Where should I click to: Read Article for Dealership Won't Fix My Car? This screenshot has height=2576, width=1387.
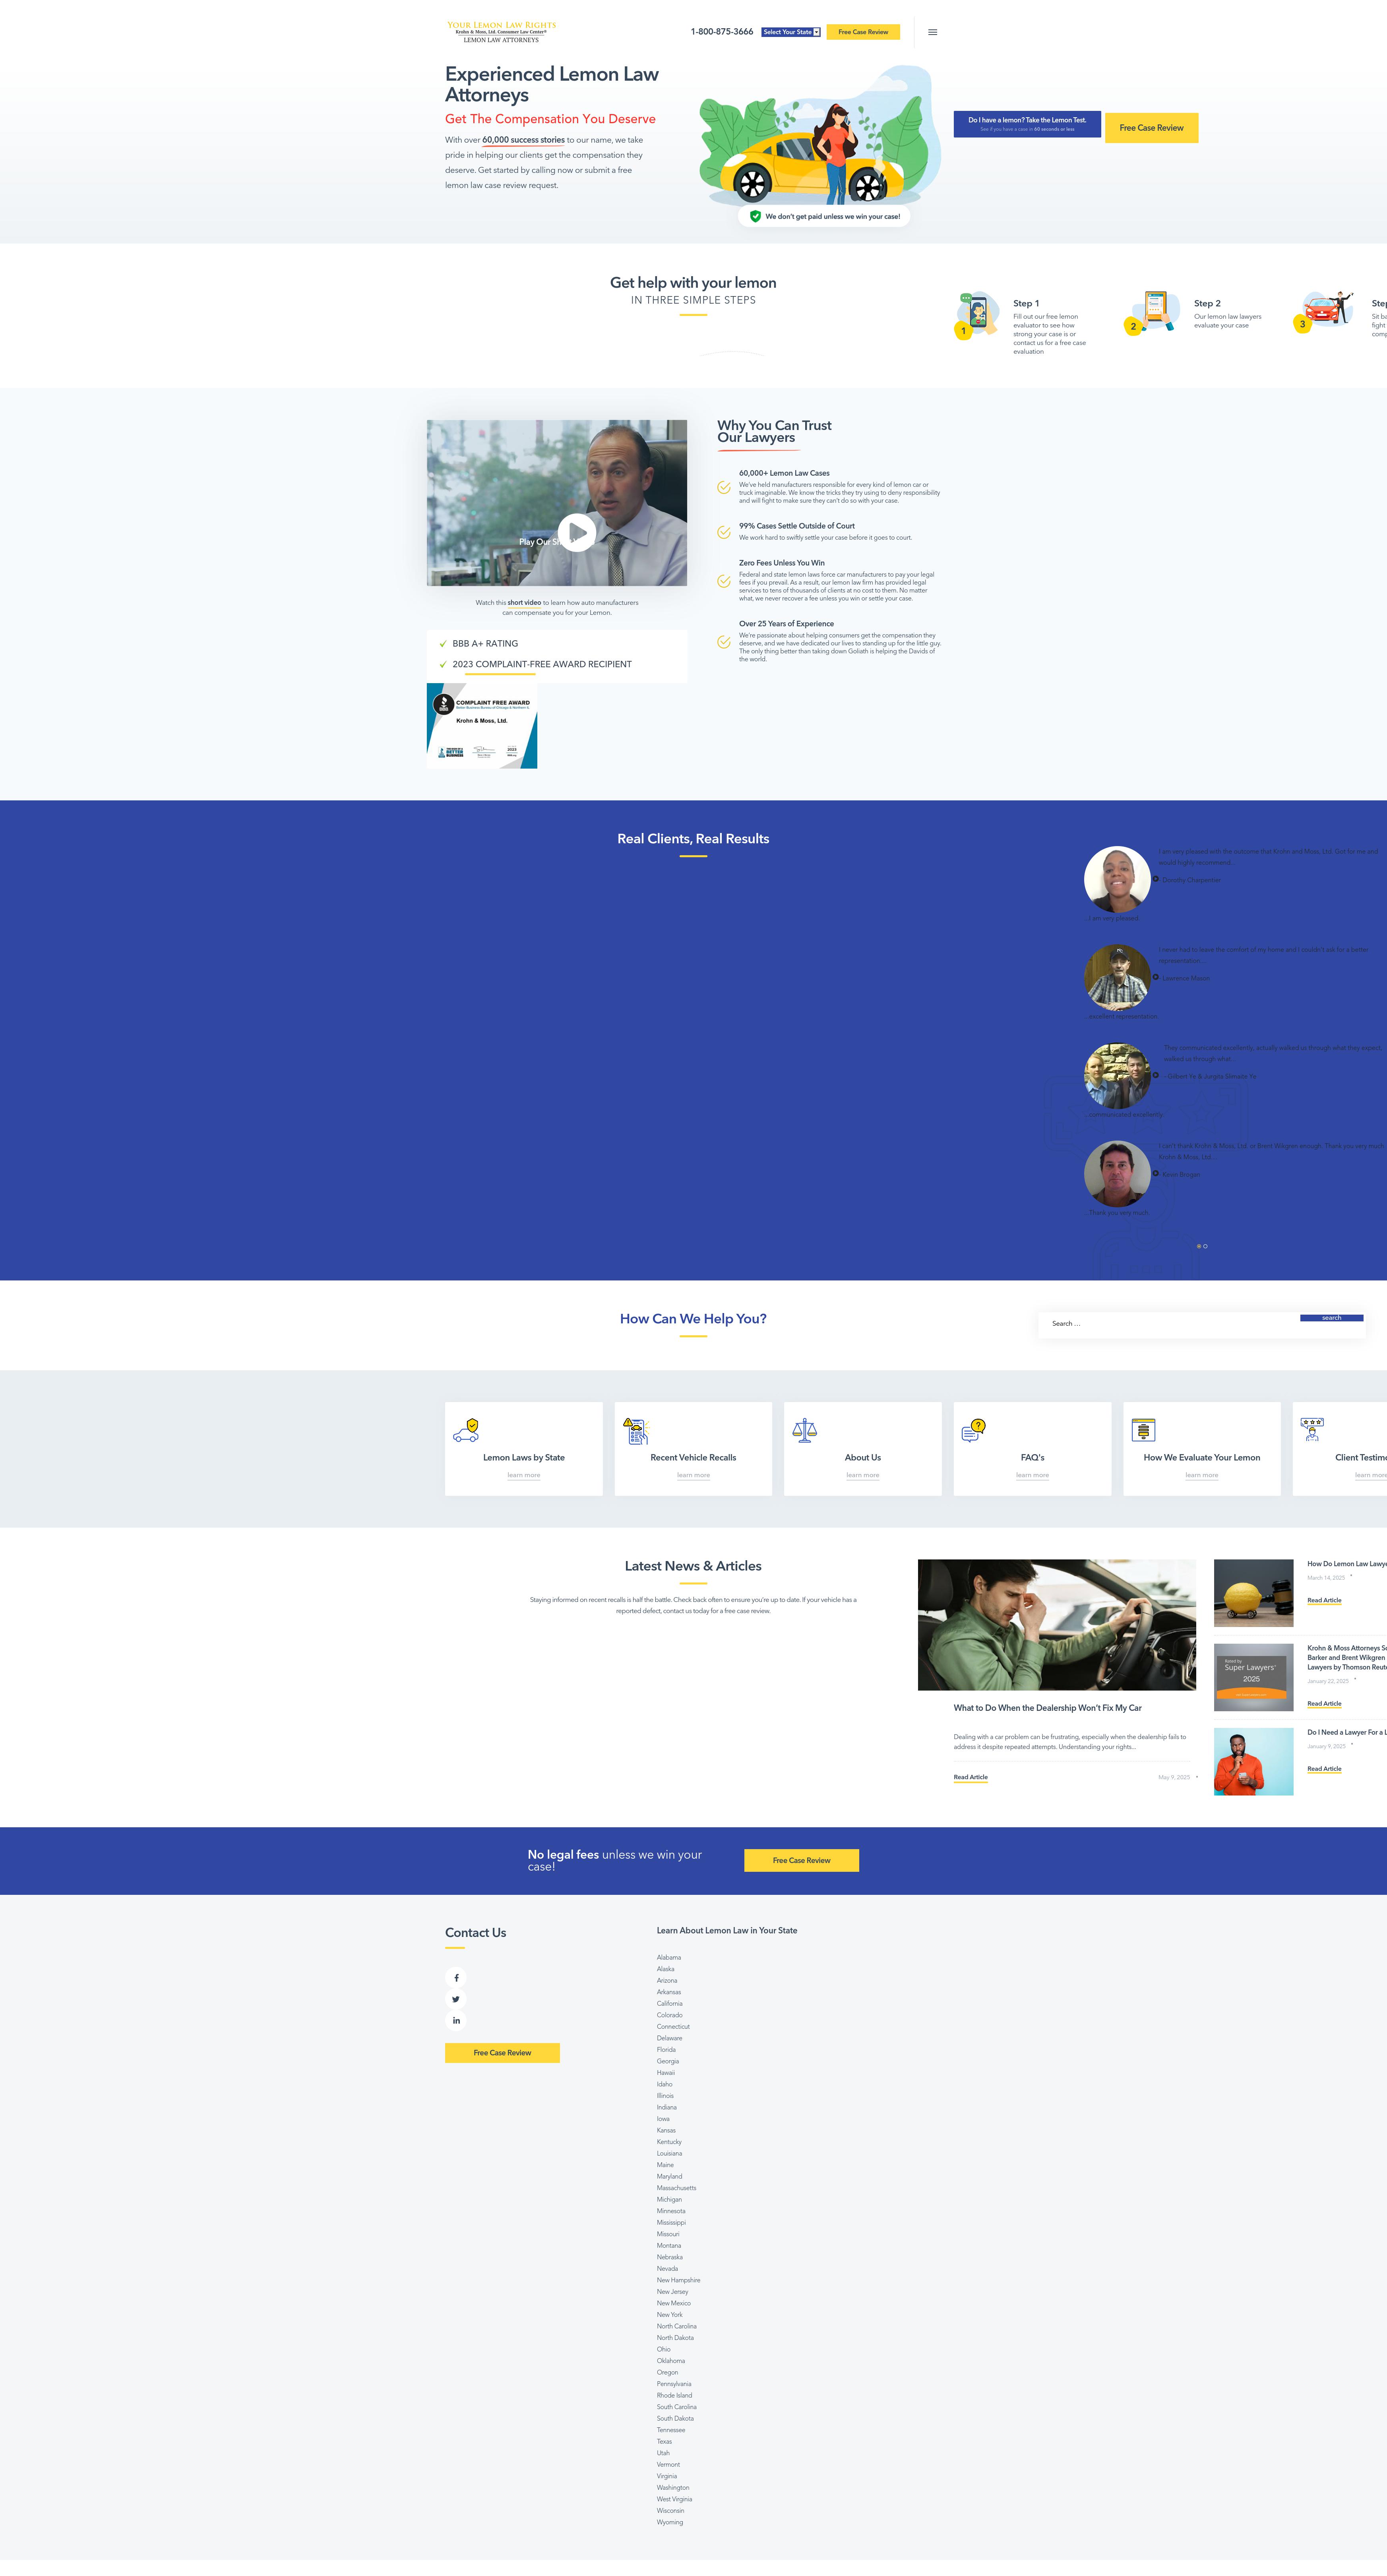(x=970, y=1778)
